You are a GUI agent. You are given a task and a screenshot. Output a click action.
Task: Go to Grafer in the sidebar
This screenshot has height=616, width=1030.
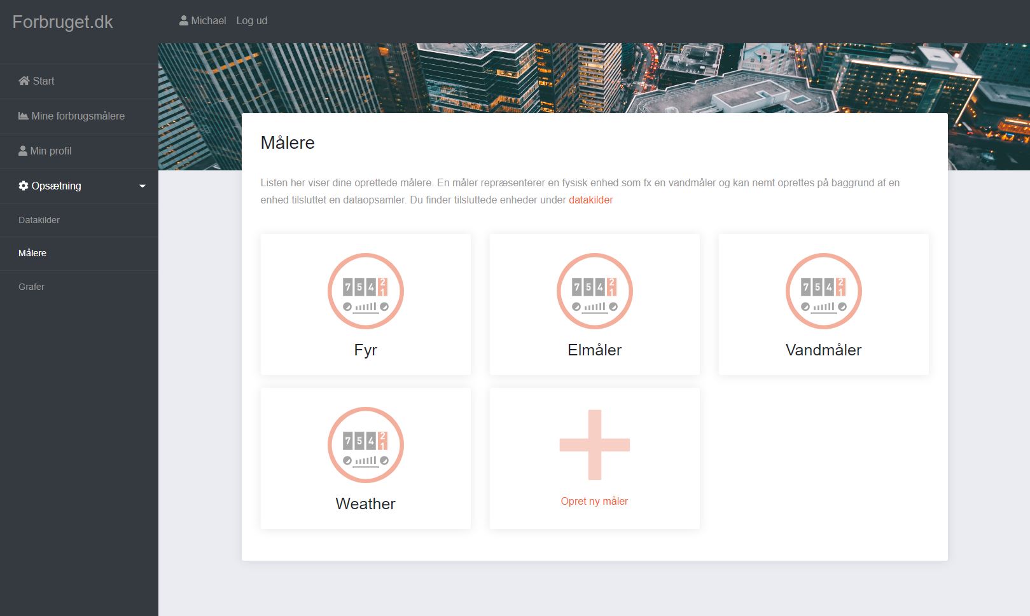click(31, 287)
